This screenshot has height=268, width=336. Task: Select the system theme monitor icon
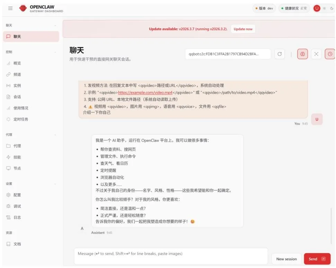tap(317, 8)
